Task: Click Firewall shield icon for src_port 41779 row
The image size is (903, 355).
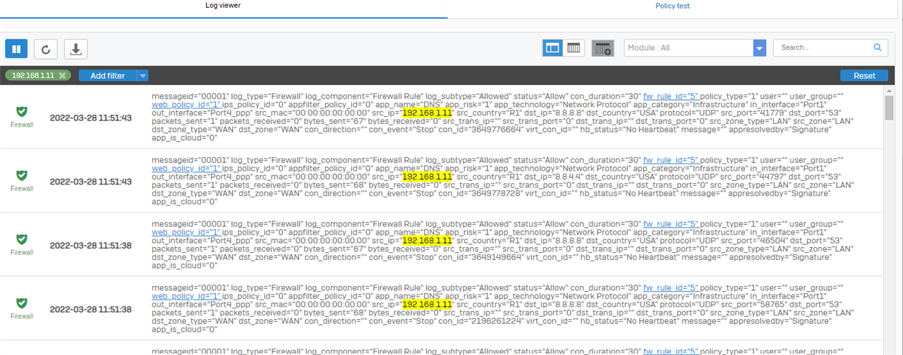Action: 22,112
